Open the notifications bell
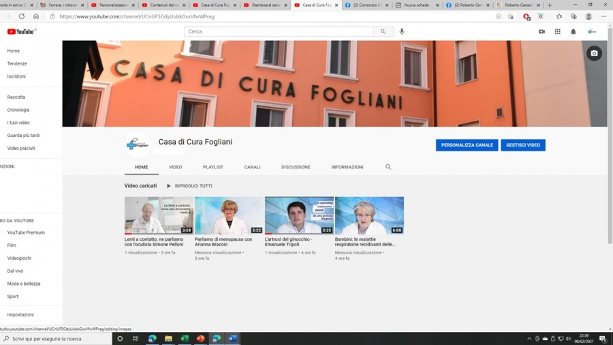This screenshot has width=613, height=345. [573, 31]
